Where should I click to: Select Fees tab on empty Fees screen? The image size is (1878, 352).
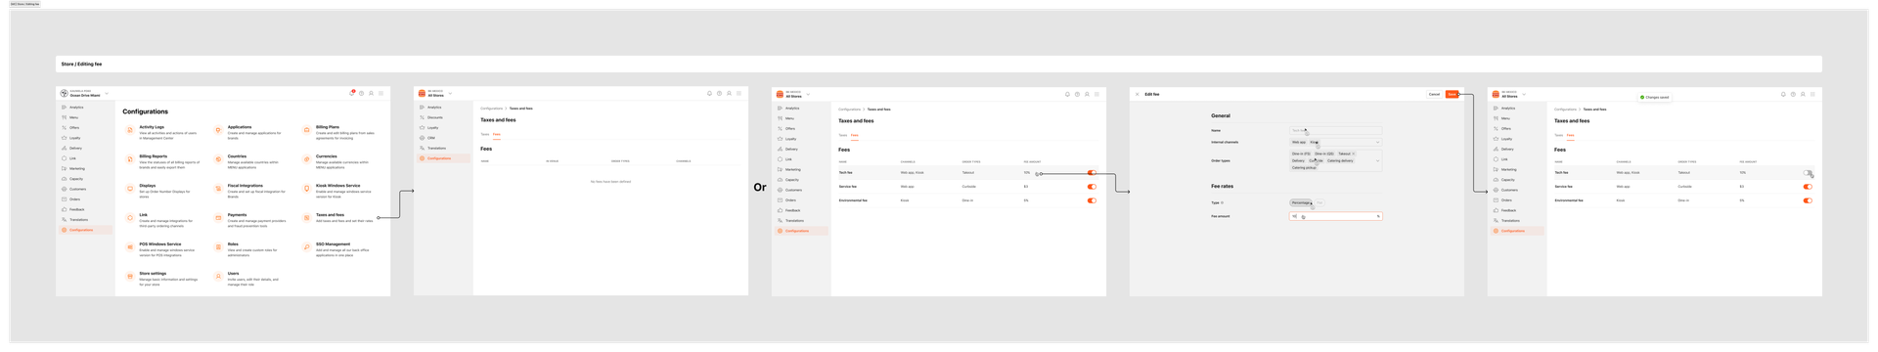pos(497,134)
